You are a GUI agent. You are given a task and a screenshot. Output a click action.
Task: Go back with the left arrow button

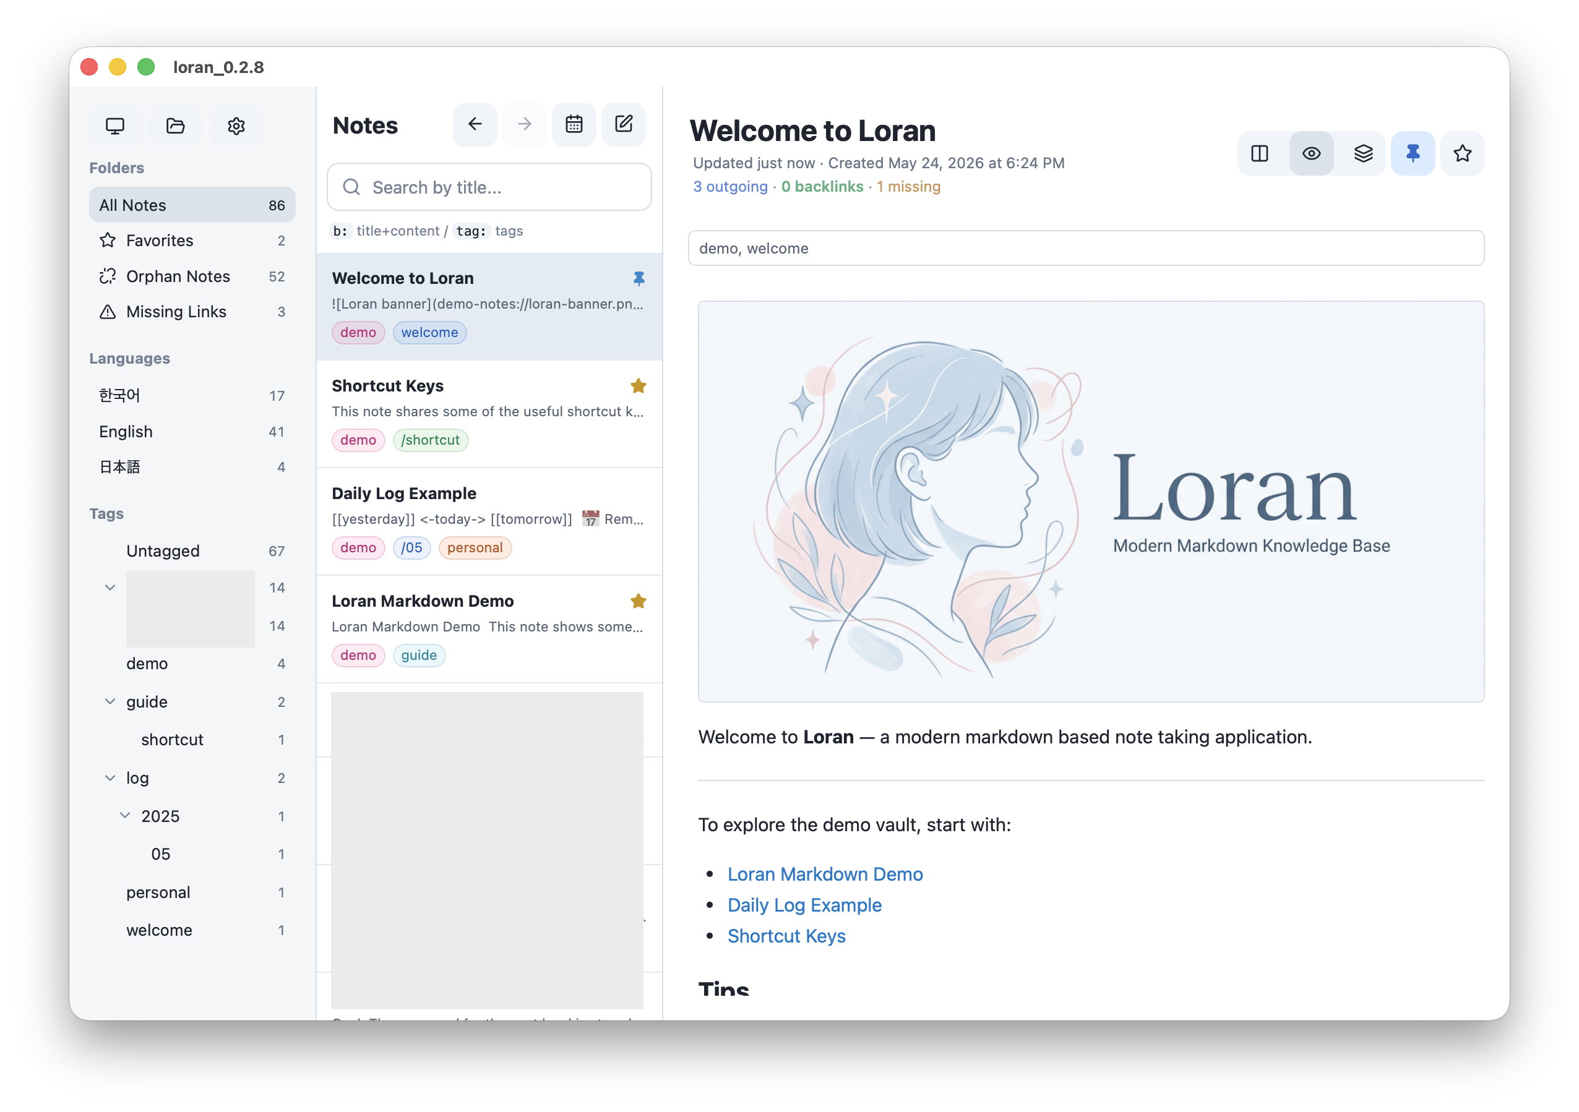(475, 124)
